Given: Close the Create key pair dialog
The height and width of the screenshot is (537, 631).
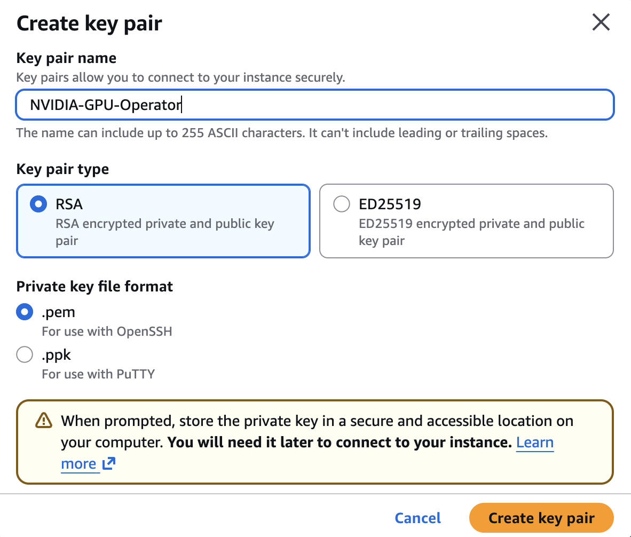Looking at the screenshot, I should point(601,22).
